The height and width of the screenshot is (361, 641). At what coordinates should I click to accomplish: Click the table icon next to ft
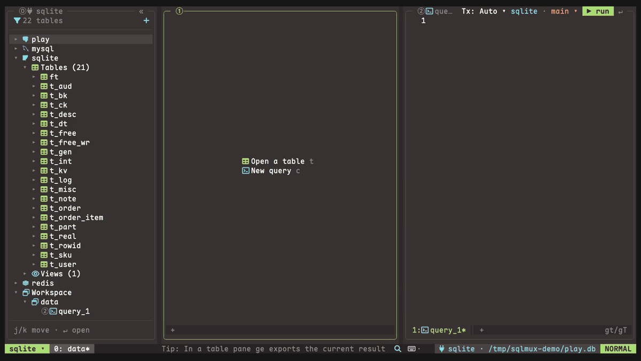pos(44,77)
